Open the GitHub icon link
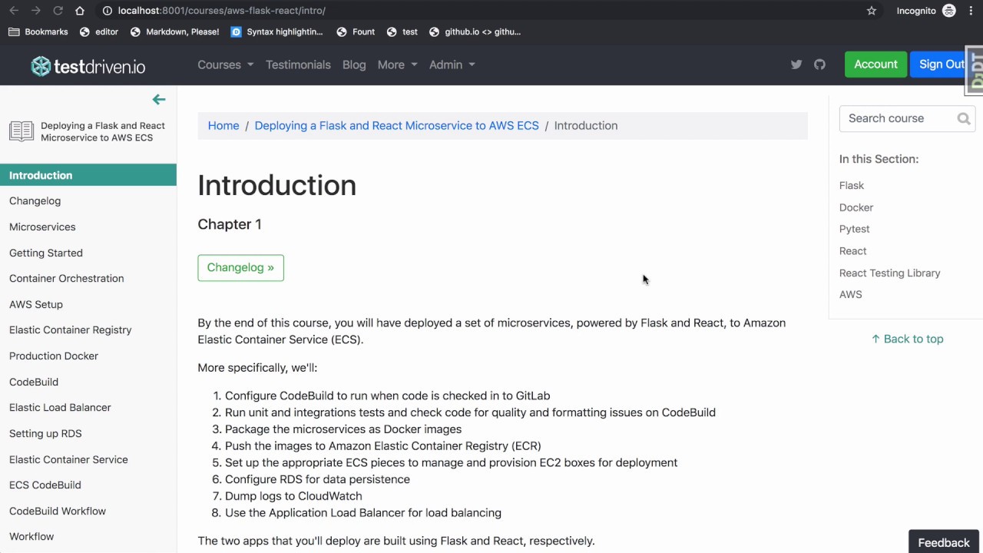The image size is (983, 553). coord(819,65)
